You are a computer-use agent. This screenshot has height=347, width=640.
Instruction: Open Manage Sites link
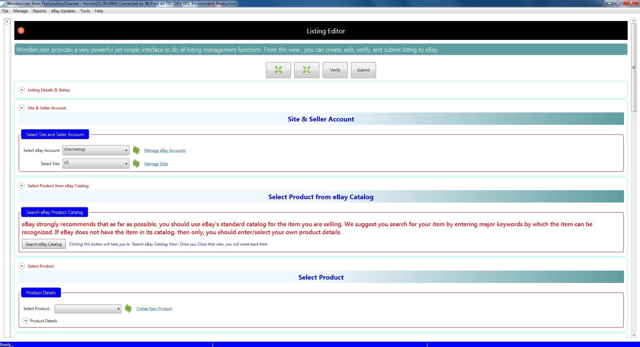(x=156, y=164)
